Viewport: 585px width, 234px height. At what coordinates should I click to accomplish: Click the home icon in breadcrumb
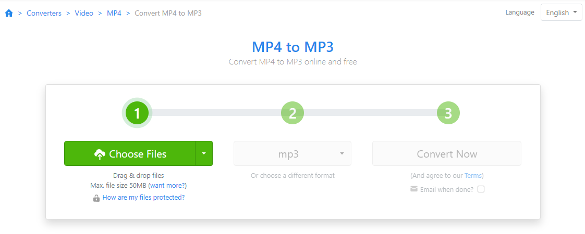coord(9,13)
